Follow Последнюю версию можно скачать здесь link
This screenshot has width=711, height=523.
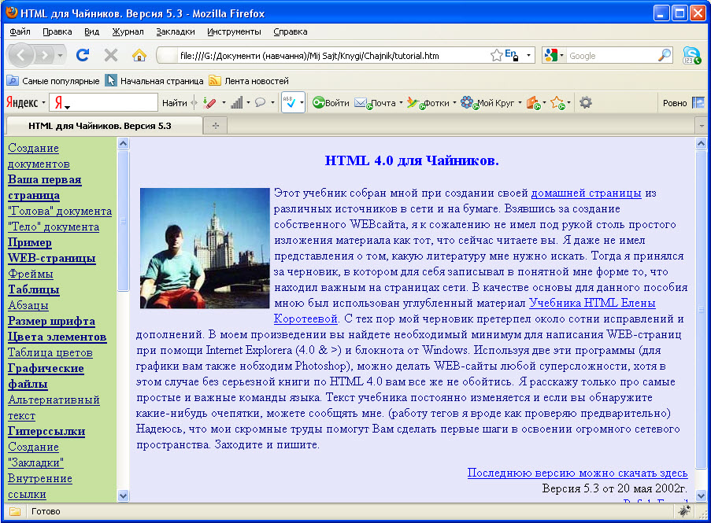[x=577, y=473]
